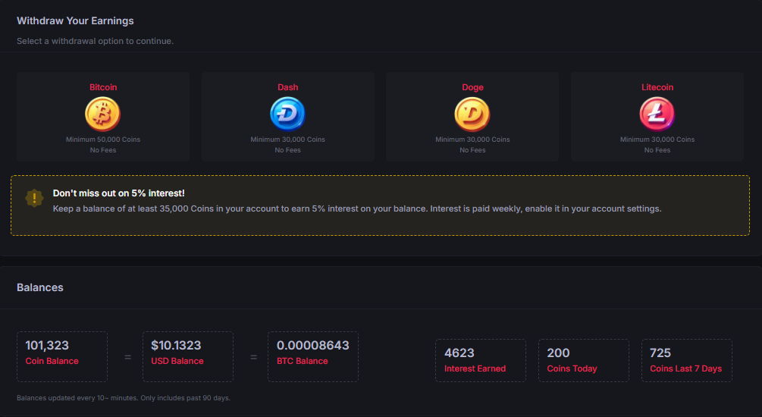Click the 'USD Balance' label
Viewport: 762px width, 417px height.
(x=177, y=361)
